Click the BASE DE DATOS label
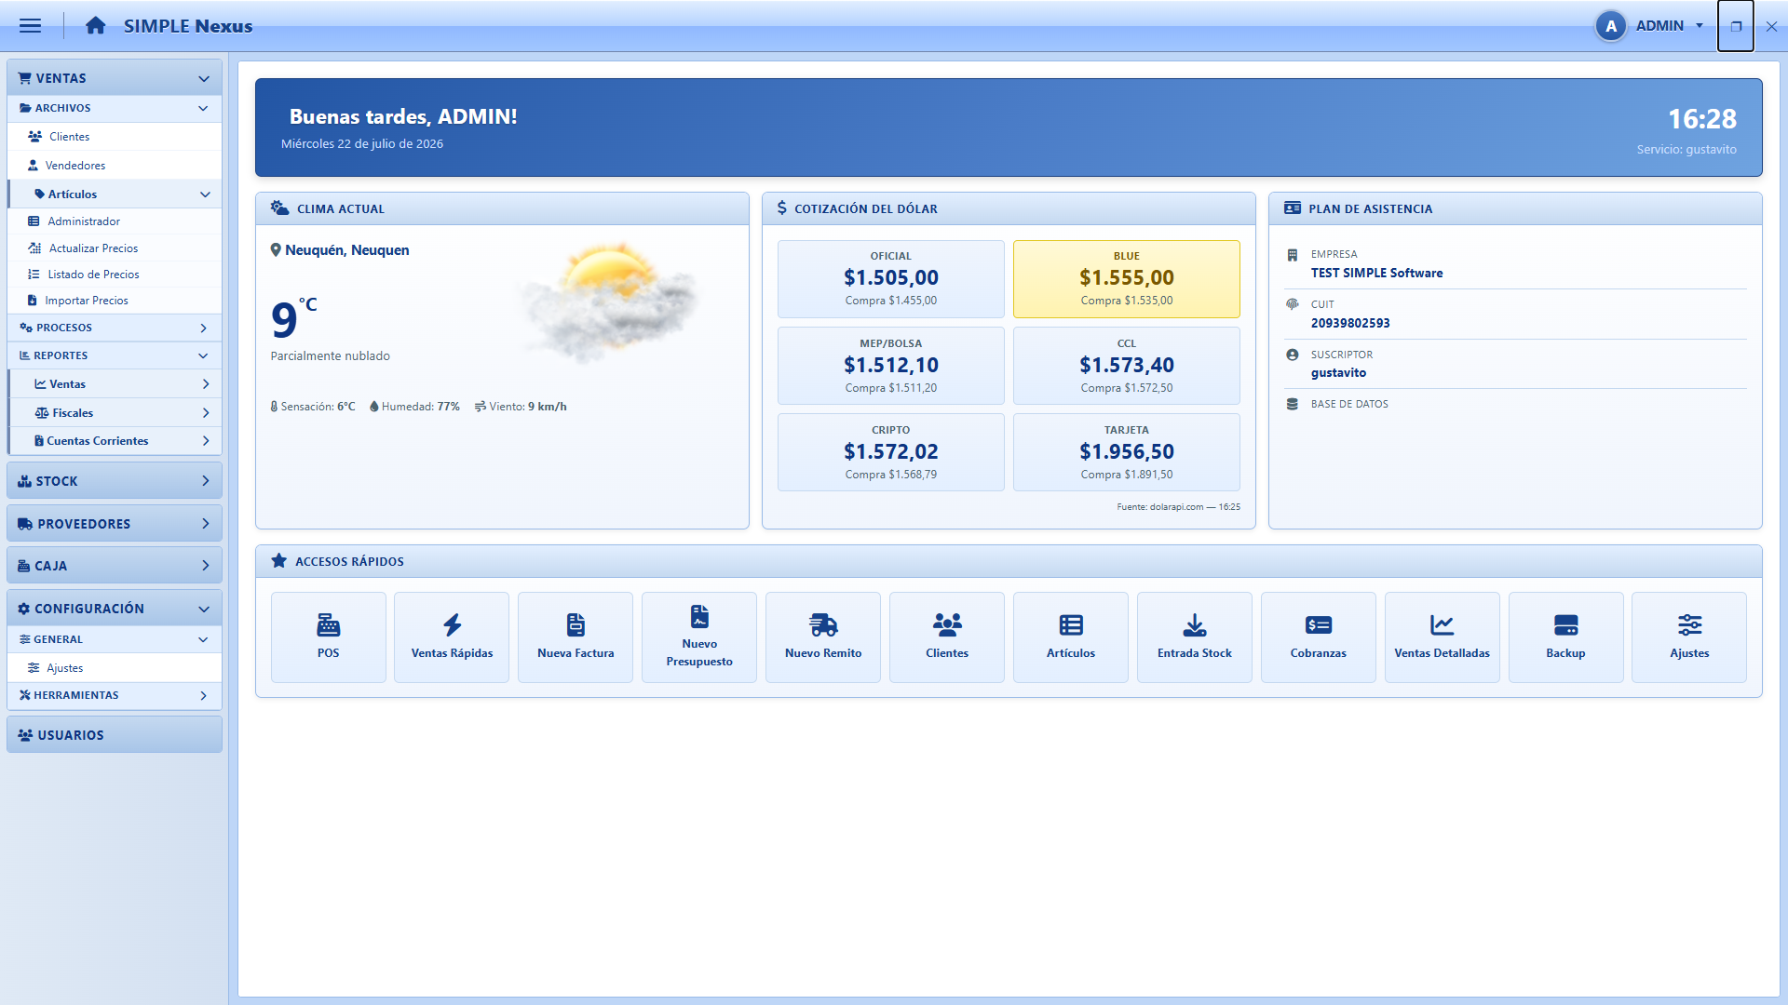Image resolution: width=1788 pixels, height=1005 pixels. tap(1349, 404)
